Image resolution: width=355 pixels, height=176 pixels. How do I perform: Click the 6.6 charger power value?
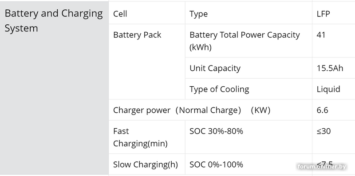point(323,110)
